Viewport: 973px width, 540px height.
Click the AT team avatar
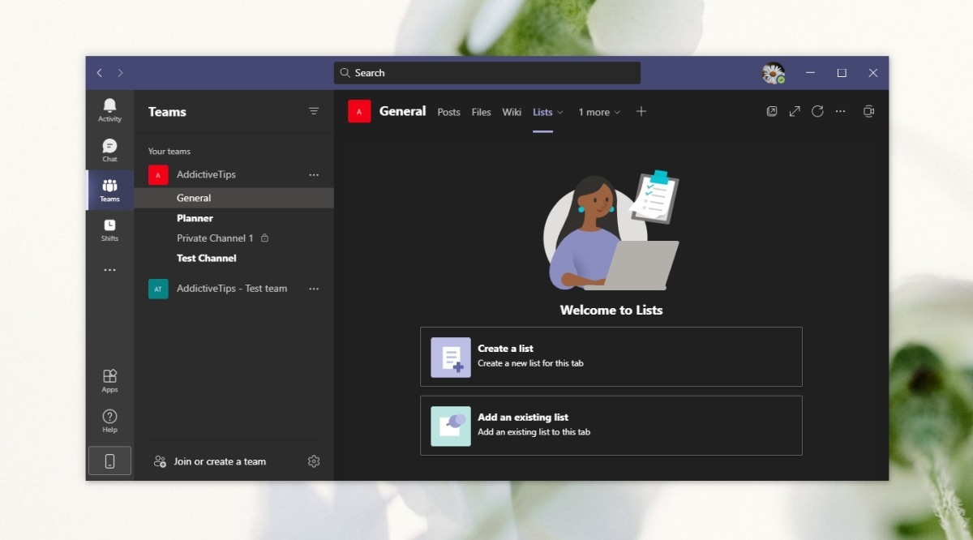coord(158,289)
